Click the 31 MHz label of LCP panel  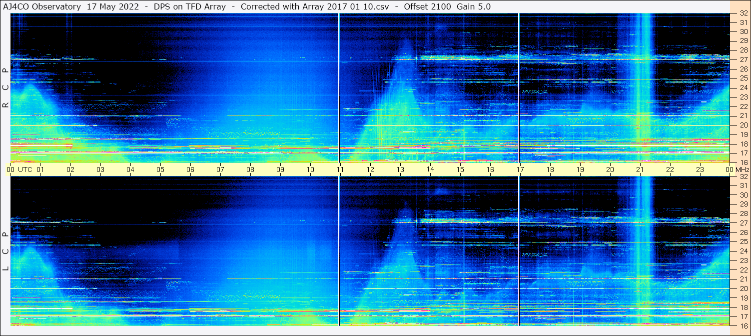coord(744,185)
